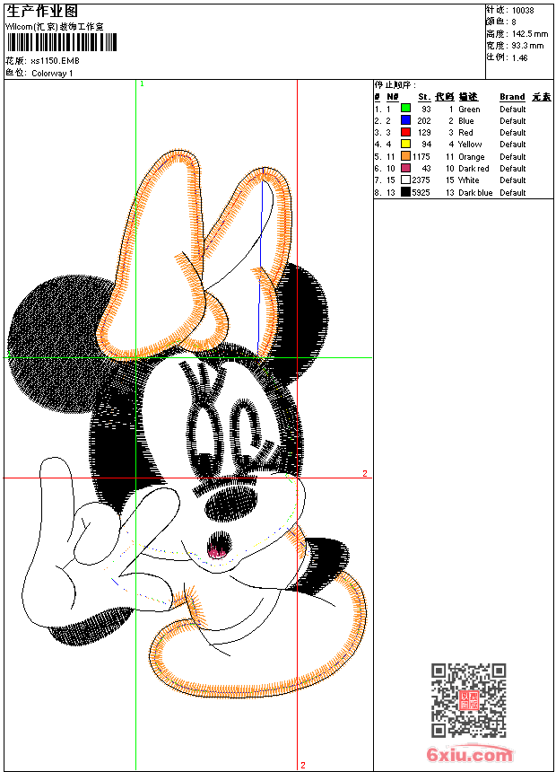Click the 'Green' description in row 1
Image resolution: width=556 pixels, height=772 pixels.
tap(469, 110)
